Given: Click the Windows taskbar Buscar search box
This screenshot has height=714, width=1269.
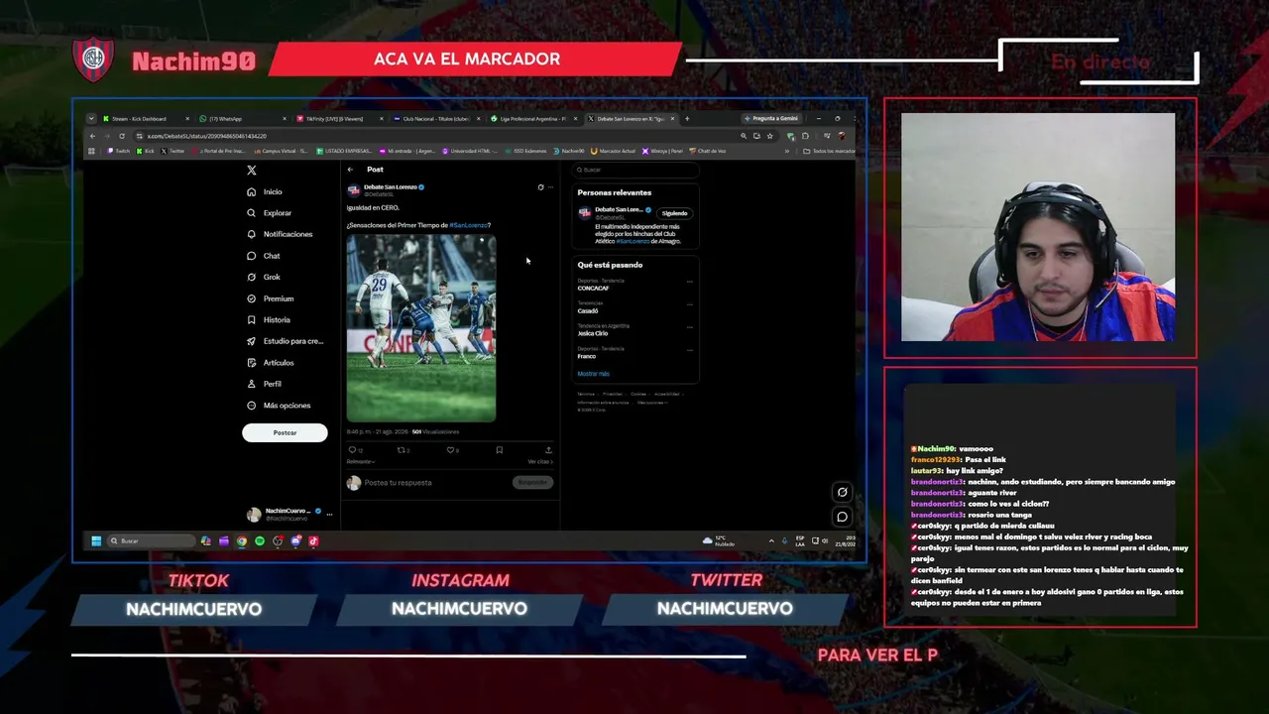Looking at the screenshot, I should click(152, 541).
